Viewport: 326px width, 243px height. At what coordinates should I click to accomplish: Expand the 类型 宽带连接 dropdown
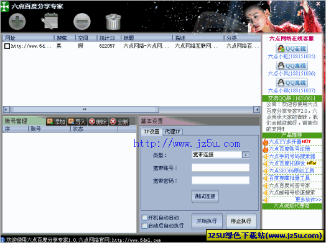pos(246,155)
